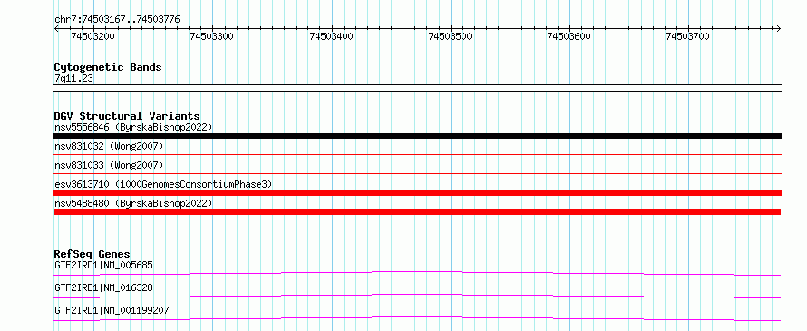This screenshot has width=807, height=331.
Task: Click the magenta GTF2IRD1|NM_001199207 transcript line
Action: point(417,318)
